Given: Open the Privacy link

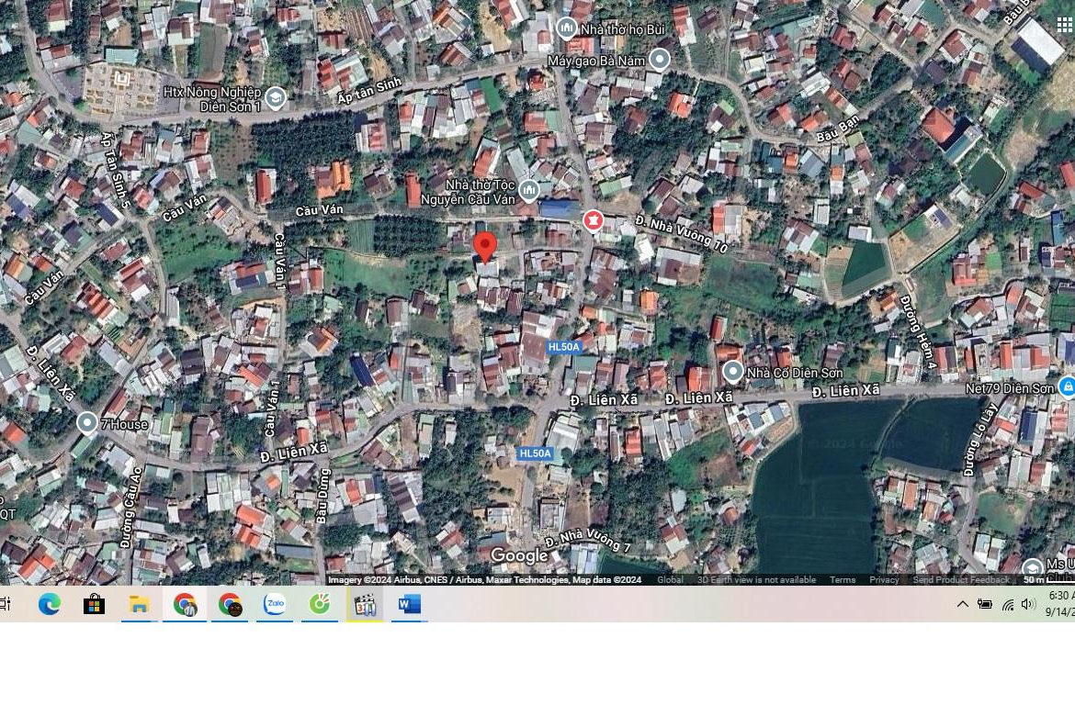Looking at the screenshot, I should [884, 580].
